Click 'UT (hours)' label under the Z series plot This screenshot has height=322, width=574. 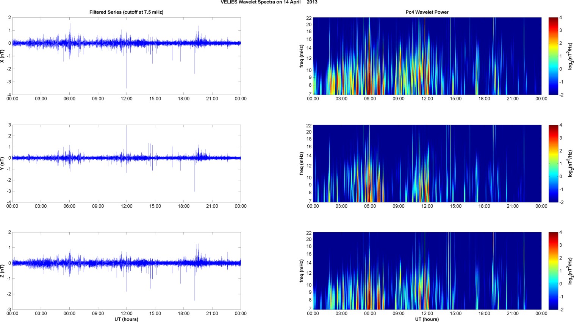click(x=126, y=319)
